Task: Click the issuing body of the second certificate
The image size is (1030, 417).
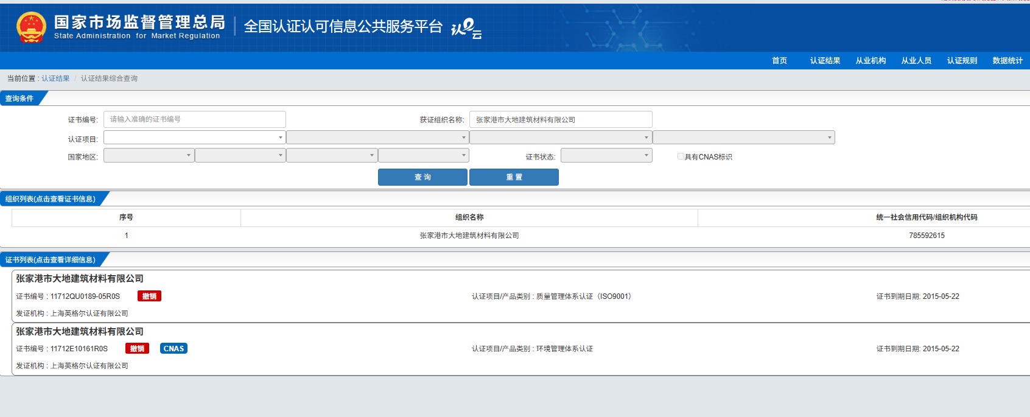Action: [x=89, y=366]
